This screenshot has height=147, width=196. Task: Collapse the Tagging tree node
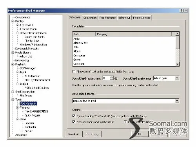point(17,107)
